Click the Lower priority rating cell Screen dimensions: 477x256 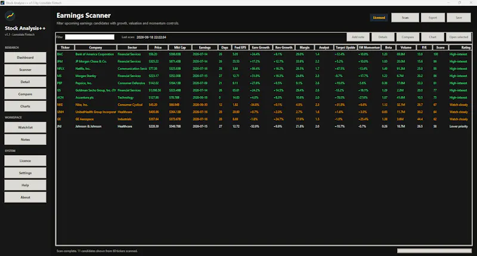(459, 127)
